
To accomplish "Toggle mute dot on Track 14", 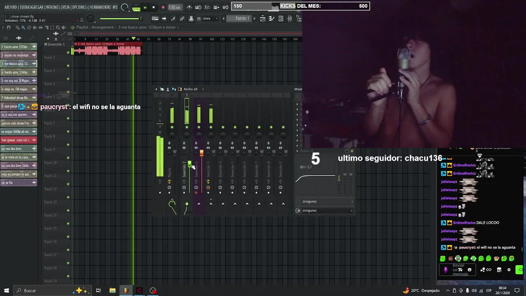I will pos(68,224).
